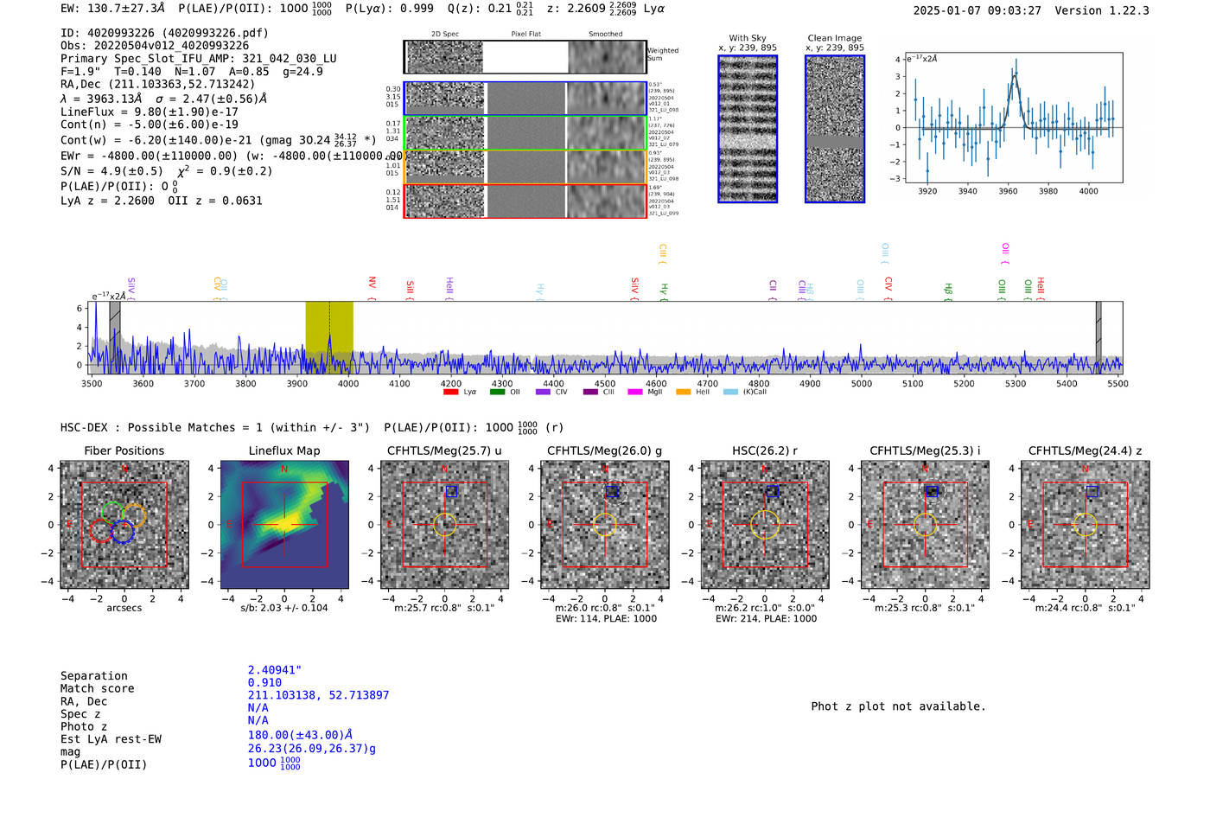Open the Lineflux Map panel
Image resolution: width=1210 pixels, height=824 pixels.
[x=284, y=525]
